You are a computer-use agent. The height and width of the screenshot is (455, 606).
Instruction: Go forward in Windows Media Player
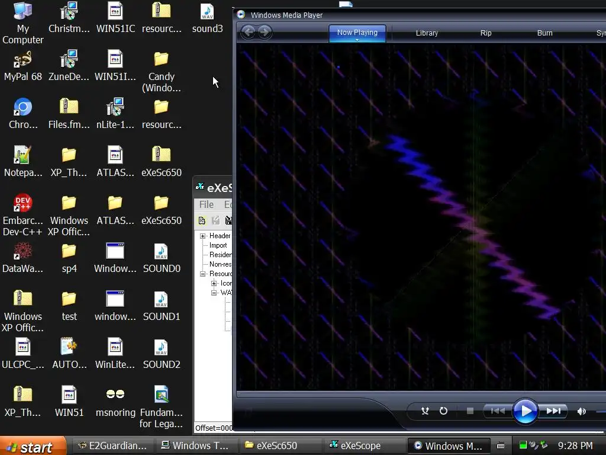[265, 32]
